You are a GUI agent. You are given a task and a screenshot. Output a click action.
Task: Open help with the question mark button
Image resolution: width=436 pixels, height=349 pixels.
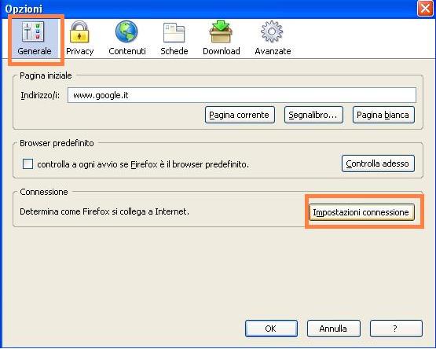pos(396,329)
